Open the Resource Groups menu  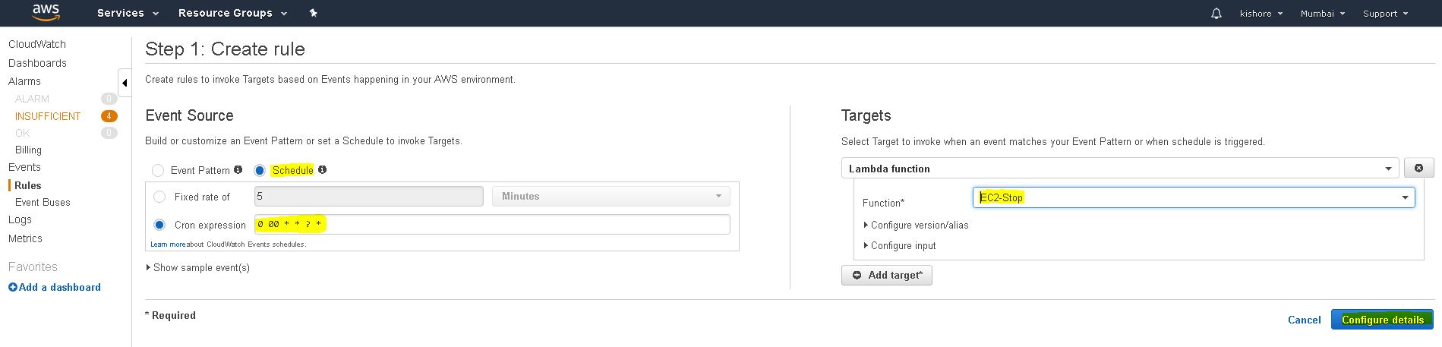click(232, 13)
